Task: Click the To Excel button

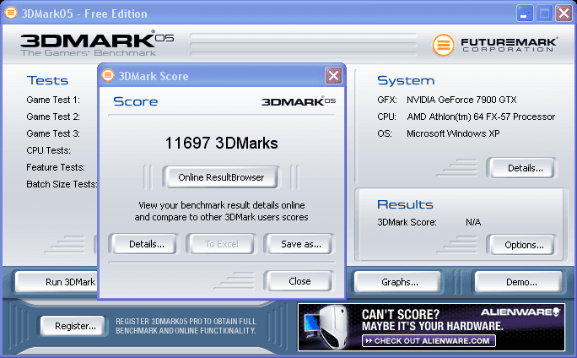Action: tap(222, 244)
